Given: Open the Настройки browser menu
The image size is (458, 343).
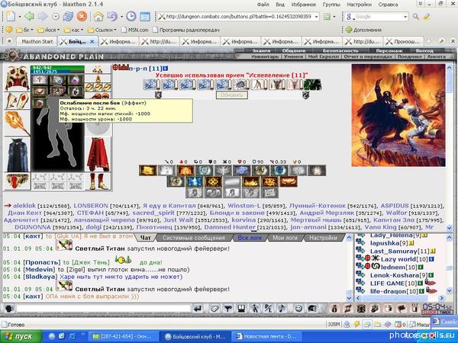Looking at the screenshot, I should coord(359,5).
